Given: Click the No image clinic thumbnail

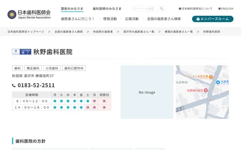Looking at the screenshot, I should click(x=147, y=92).
